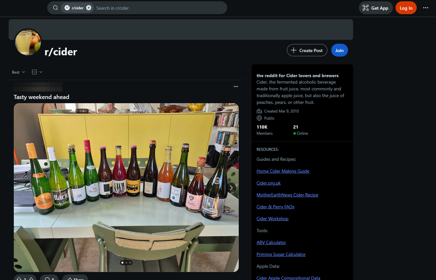Click the Log In button
The height and width of the screenshot is (280, 436).
click(x=406, y=8)
